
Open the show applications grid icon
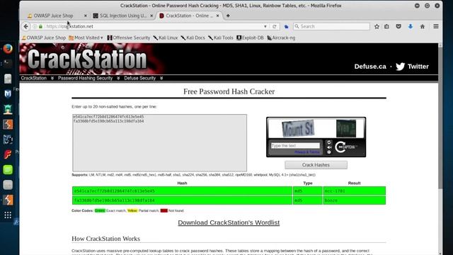(x=8, y=215)
